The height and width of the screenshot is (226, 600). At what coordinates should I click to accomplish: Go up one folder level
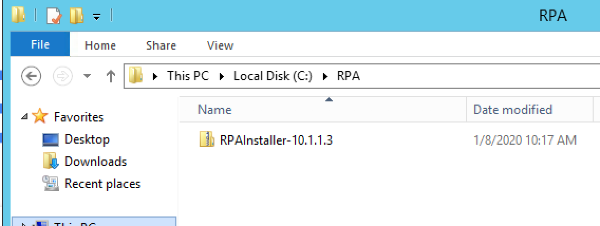tap(110, 77)
